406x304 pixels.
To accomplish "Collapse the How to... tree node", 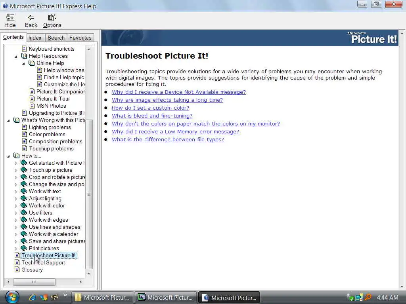I will click(8, 156).
